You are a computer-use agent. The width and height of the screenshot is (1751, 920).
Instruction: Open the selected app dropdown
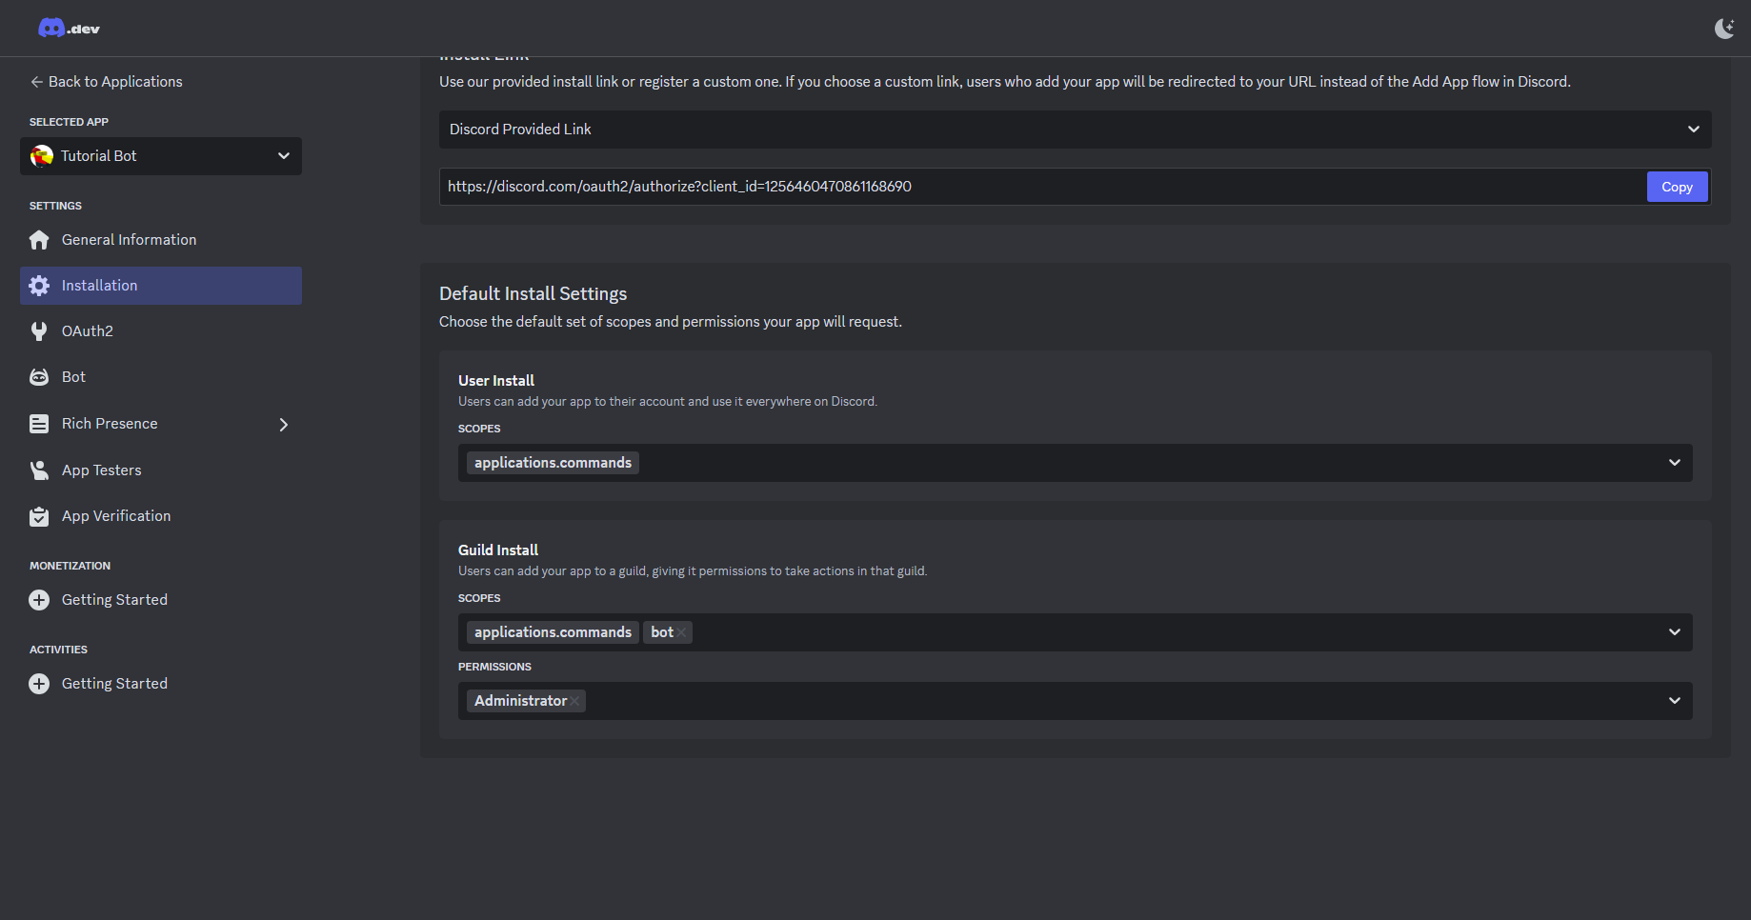coord(283,156)
